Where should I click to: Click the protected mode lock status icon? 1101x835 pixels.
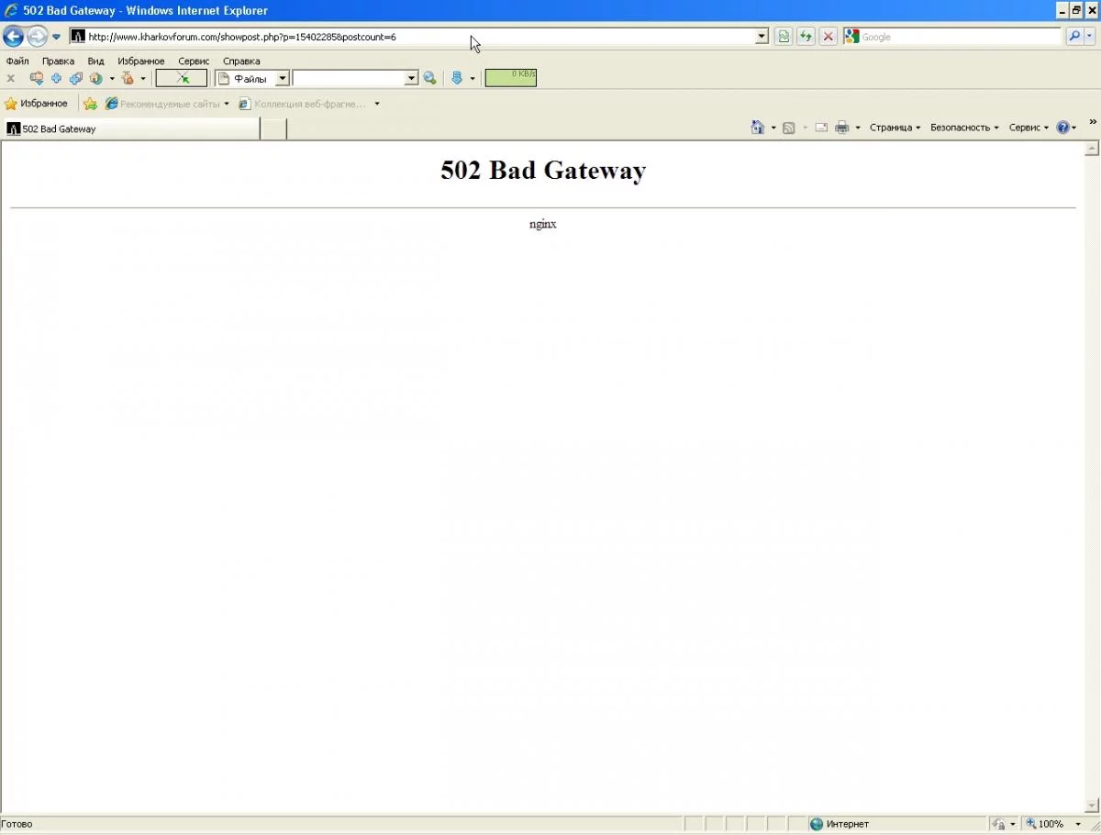pyautogui.click(x=1000, y=824)
